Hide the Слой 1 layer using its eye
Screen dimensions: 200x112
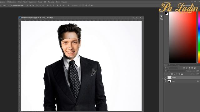coord(165,77)
